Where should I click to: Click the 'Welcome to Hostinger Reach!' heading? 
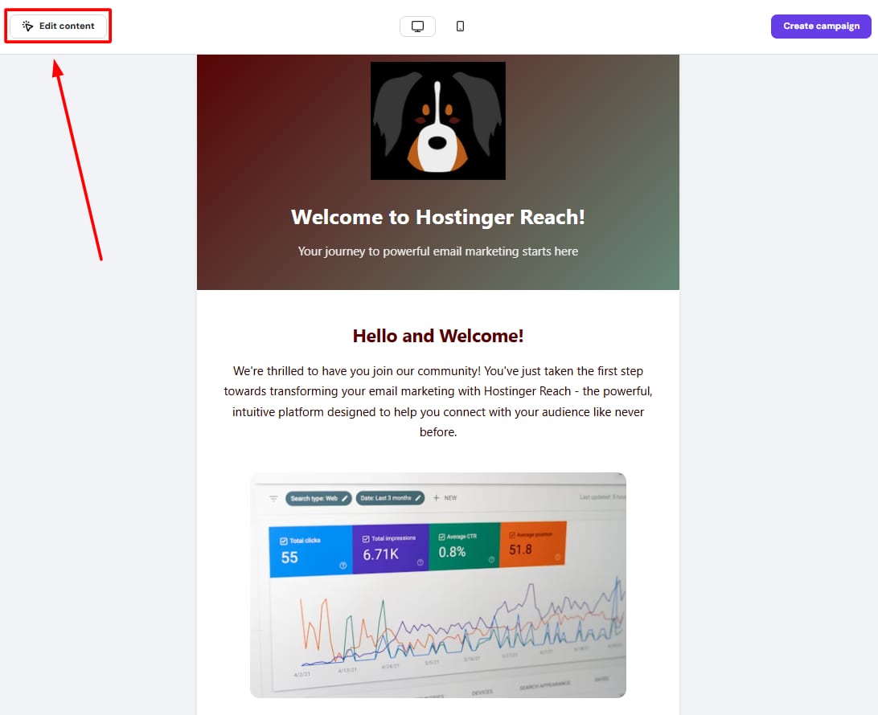[x=437, y=217]
